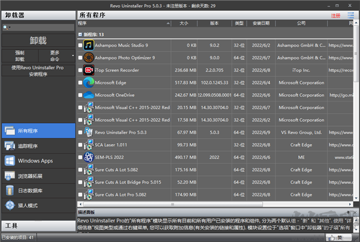Tick the checkbox for Revo Uninstaller Pro 5.0.3
This screenshot has width=360, height=242.
coord(80,132)
